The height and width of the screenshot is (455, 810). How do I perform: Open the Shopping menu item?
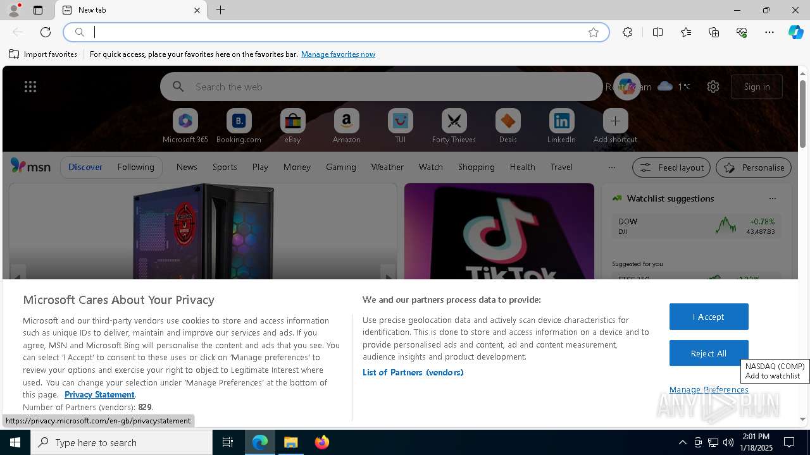coord(476,167)
